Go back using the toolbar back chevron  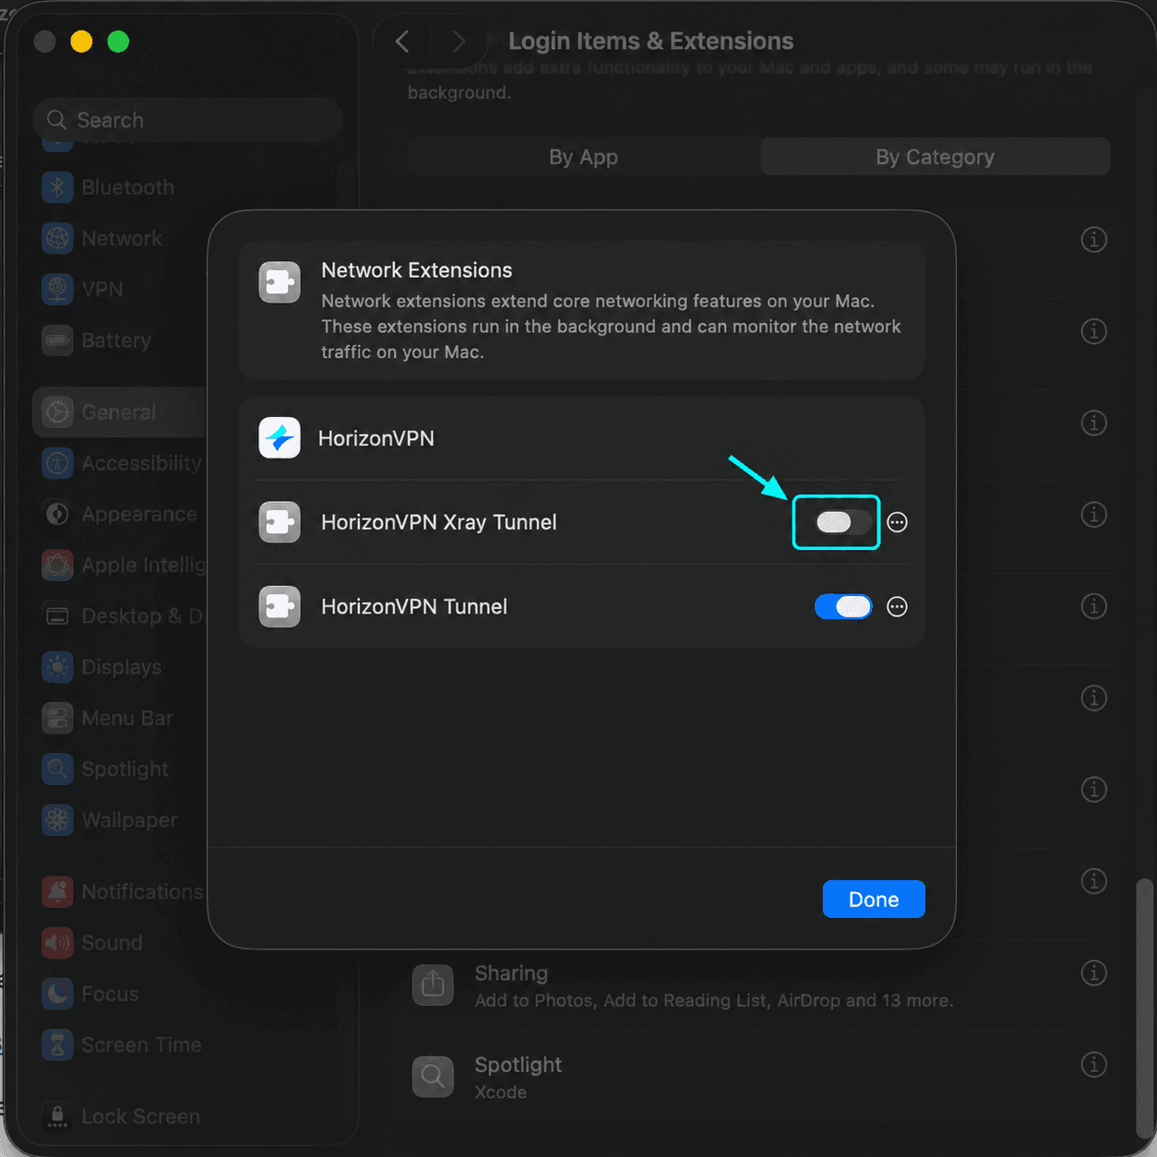pos(402,42)
